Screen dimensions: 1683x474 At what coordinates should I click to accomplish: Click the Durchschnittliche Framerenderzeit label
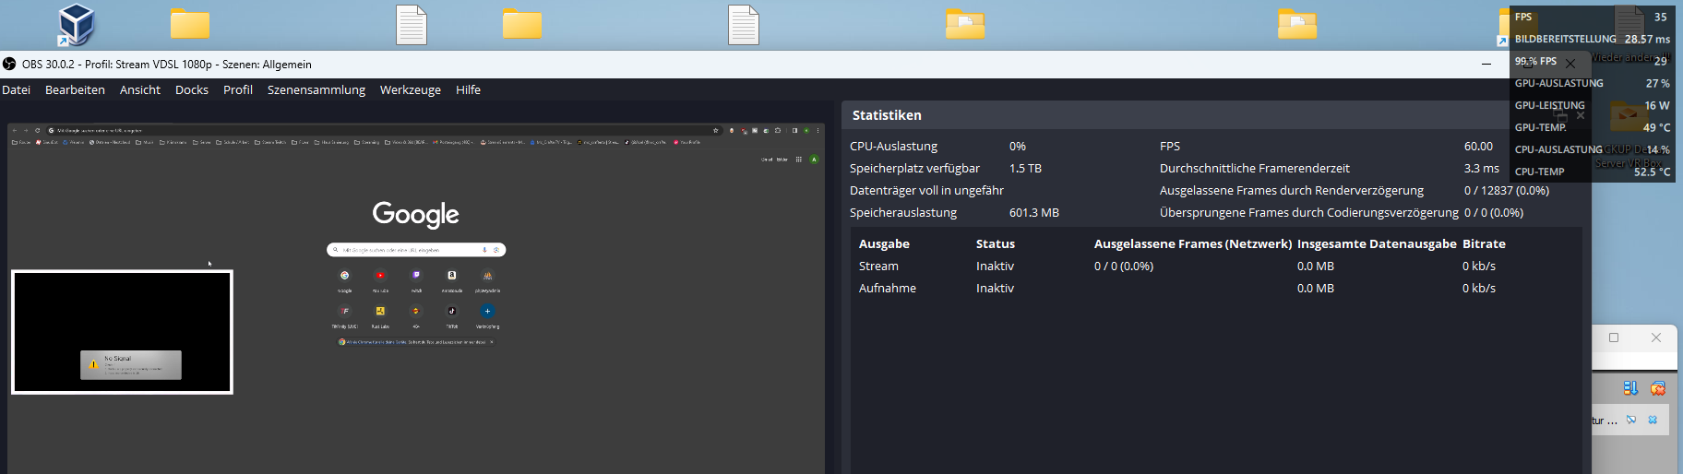1255,168
